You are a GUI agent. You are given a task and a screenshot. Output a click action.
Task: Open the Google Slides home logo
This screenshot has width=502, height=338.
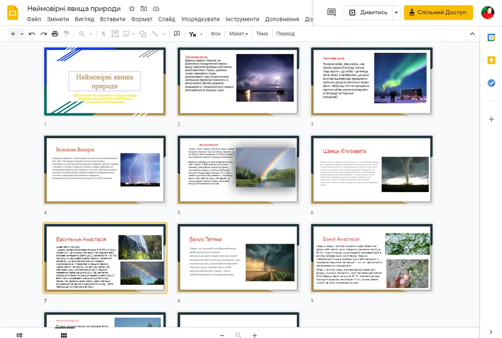13,13
